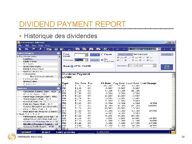192x144 pixels.
Task: Open the Edit menu
Action: tap(27, 46)
